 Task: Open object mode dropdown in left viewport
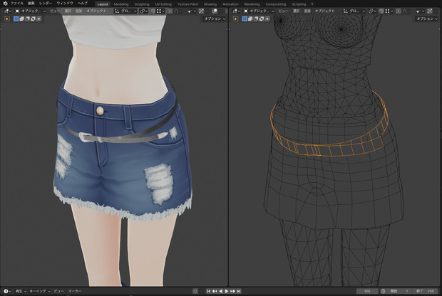30,11
